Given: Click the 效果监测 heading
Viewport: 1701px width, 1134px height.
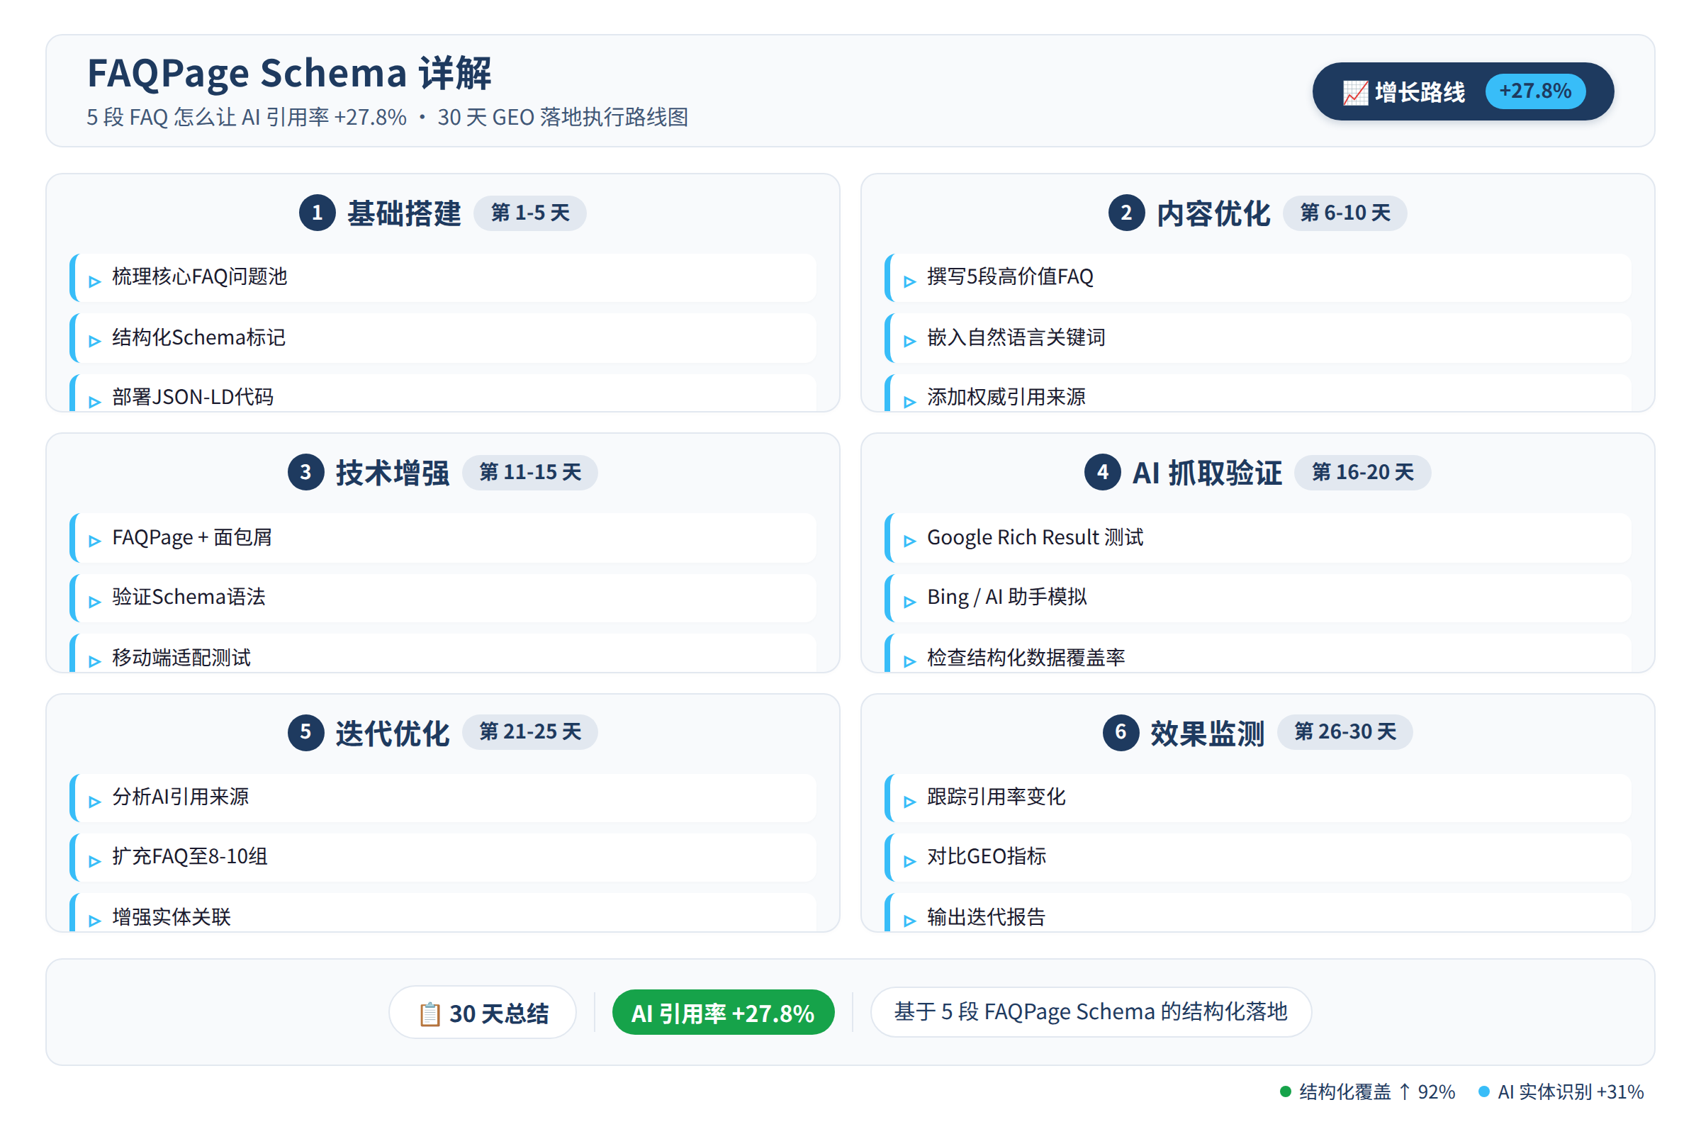Looking at the screenshot, I should point(1207,734).
